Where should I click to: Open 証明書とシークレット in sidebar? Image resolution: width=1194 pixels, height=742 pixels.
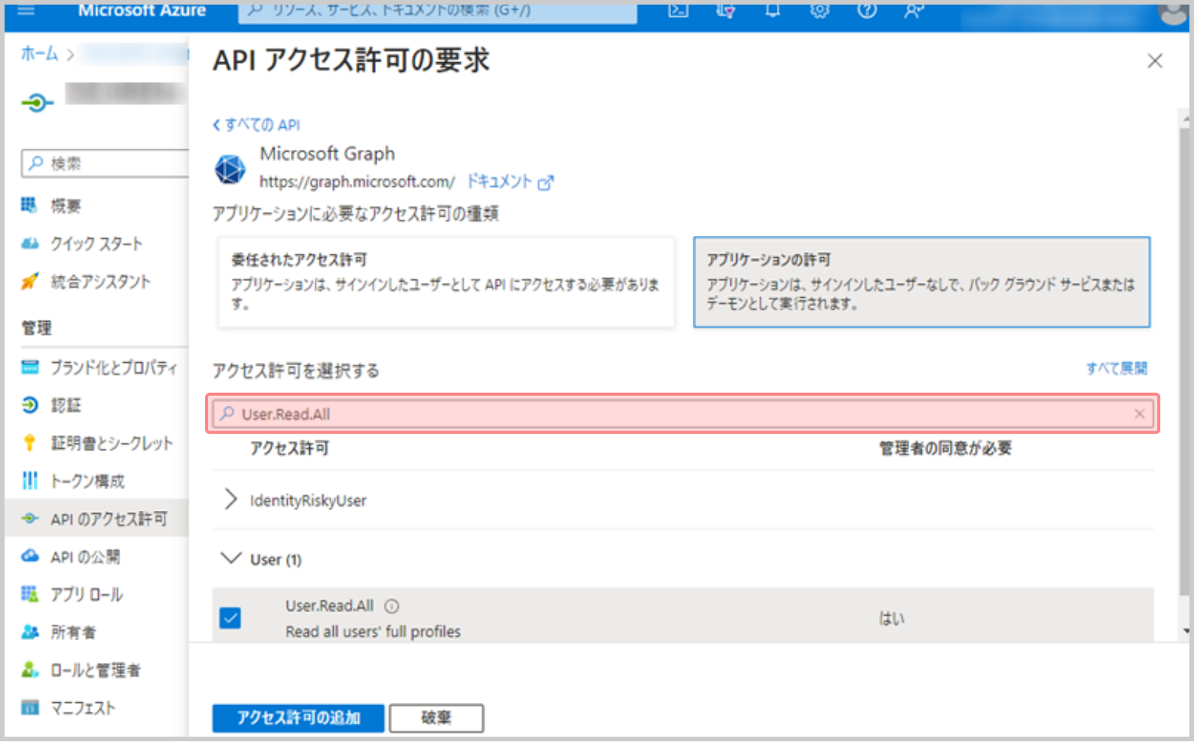pos(111,443)
